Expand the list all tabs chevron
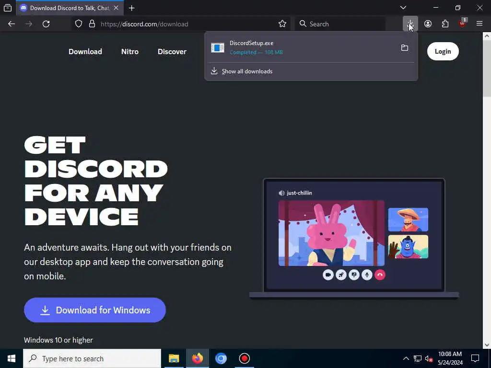This screenshot has width=491, height=368. (403, 8)
